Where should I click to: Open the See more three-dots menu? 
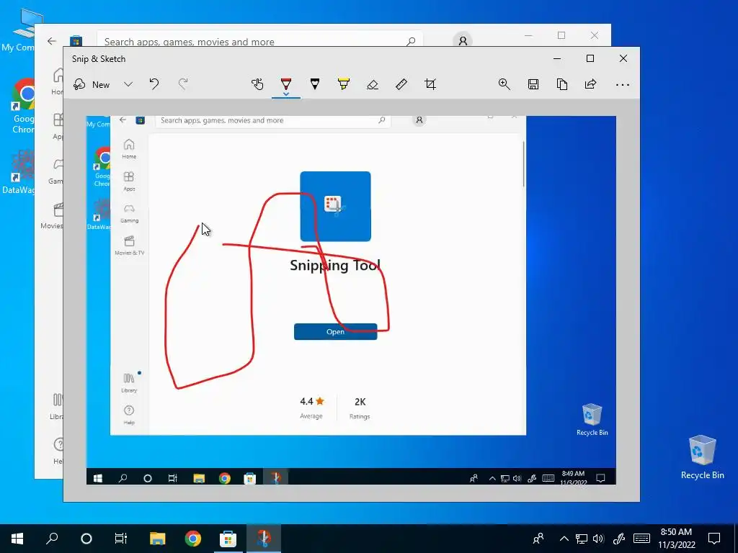tap(622, 85)
